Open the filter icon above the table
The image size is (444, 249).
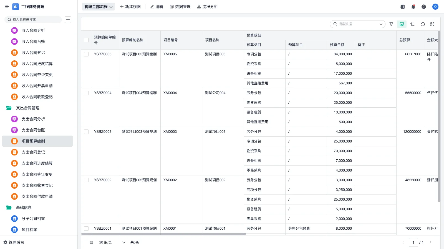391,24
